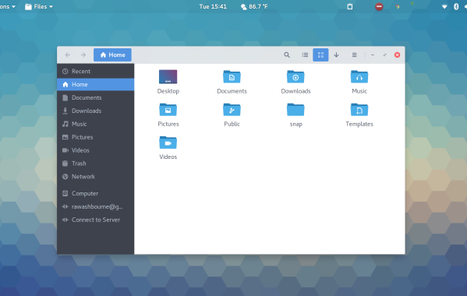The image size is (467, 296).
Task: Close the Files window
Action: click(x=397, y=55)
